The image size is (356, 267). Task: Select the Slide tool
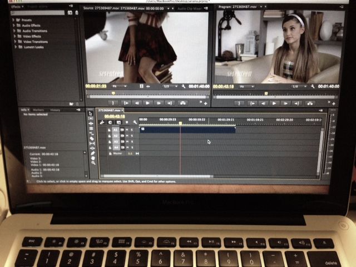tap(92, 149)
